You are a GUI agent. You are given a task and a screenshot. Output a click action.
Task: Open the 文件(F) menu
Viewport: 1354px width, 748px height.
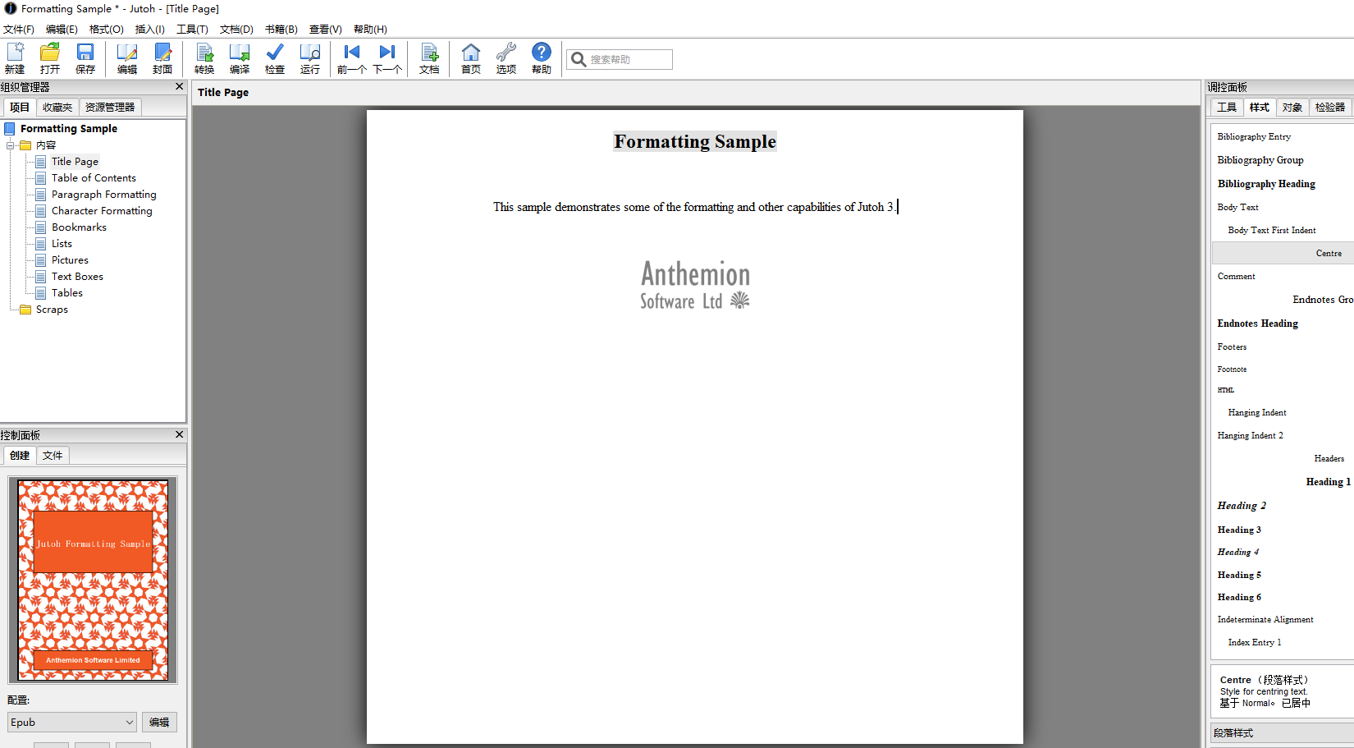[x=19, y=29]
